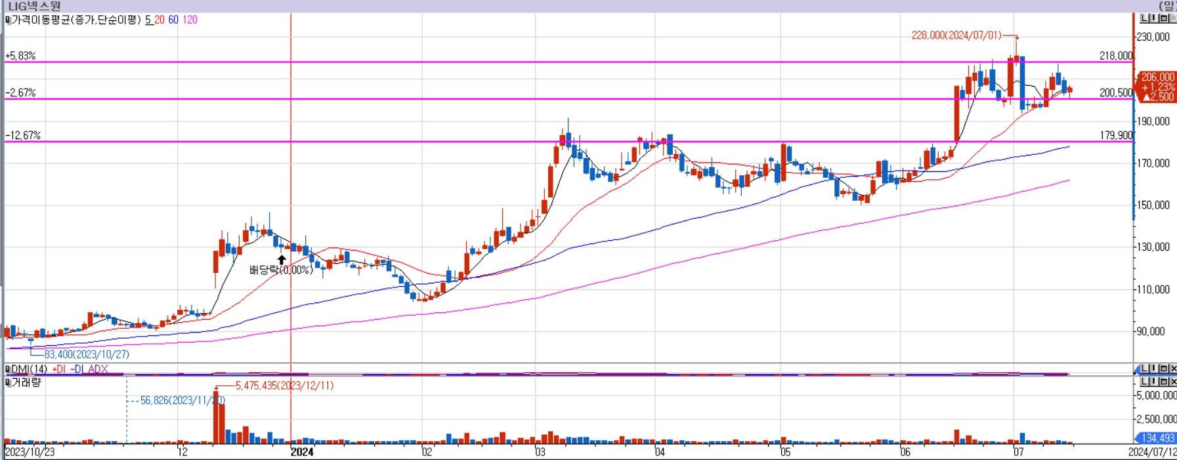Screen dimensions: 1177x460
Task: Select the ADX legend entry
Action: pos(98,369)
